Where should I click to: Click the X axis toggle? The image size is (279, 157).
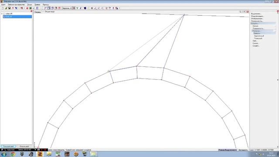[x=74, y=8]
